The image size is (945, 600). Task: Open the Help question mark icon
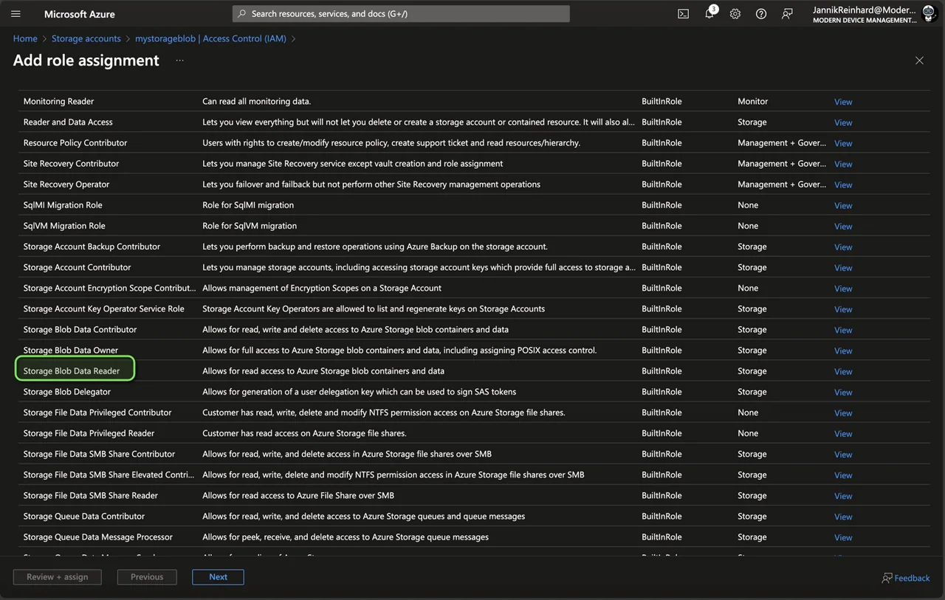(x=761, y=14)
